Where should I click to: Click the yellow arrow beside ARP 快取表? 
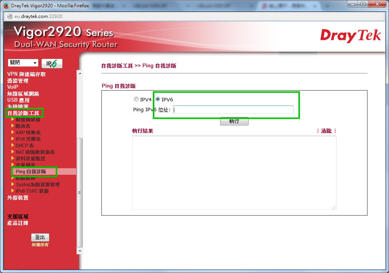click(12, 132)
